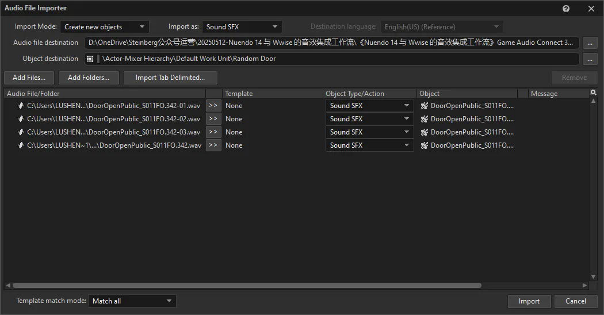Open Template match mode dropdown

pyautogui.click(x=132, y=301)
